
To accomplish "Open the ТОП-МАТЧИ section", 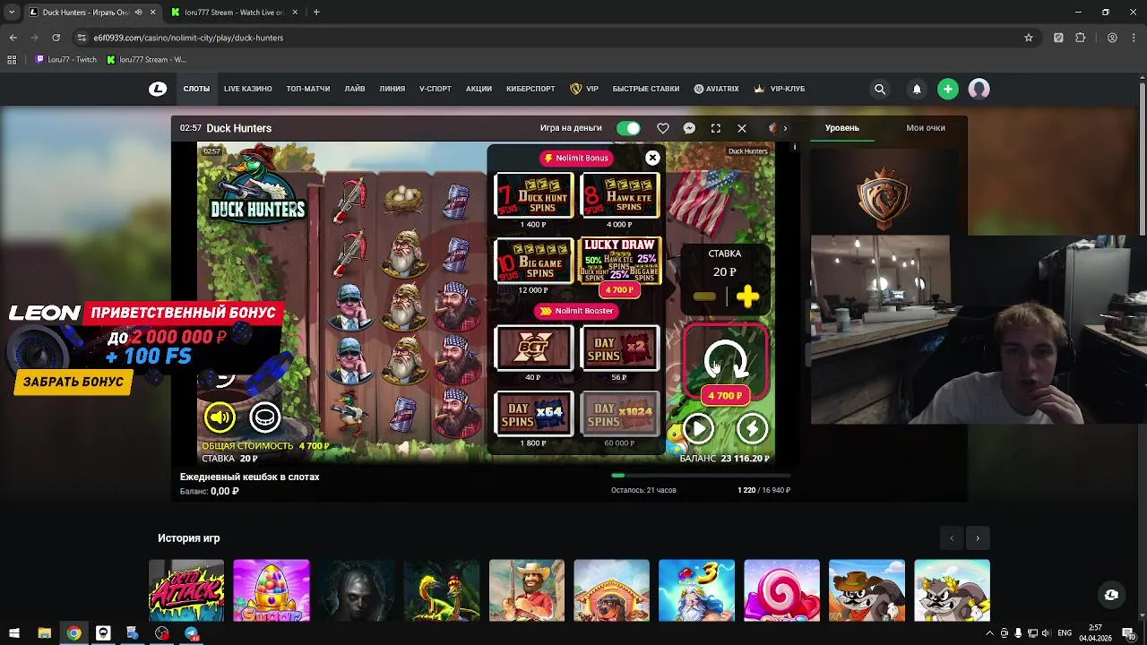I will point(308,89).
